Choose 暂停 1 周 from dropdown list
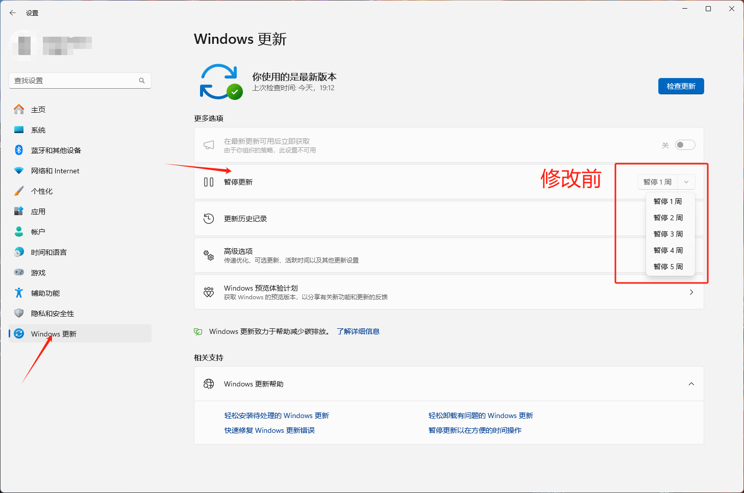The image size is (744, 493). pyautogui.click(x=670, y=201)
